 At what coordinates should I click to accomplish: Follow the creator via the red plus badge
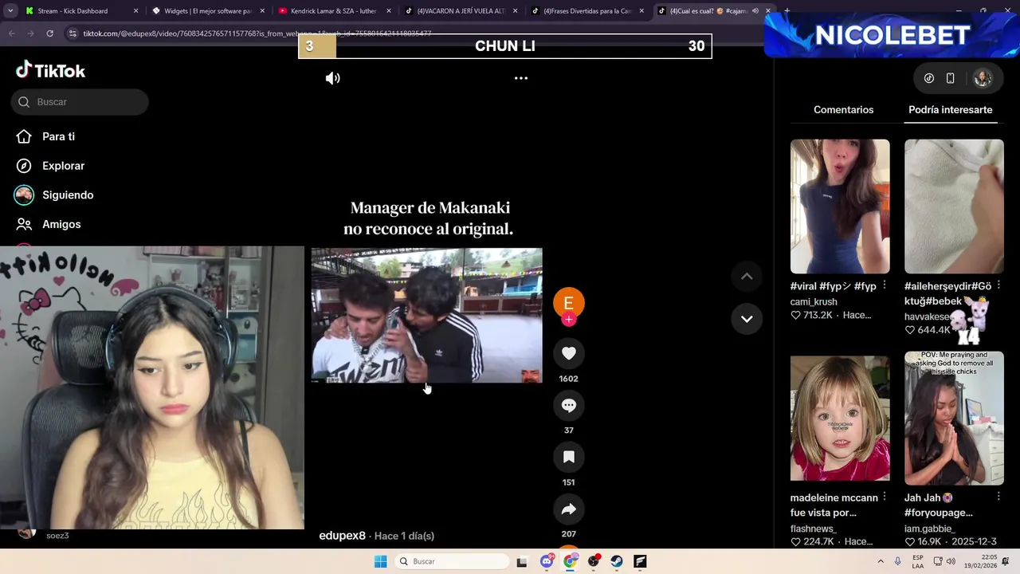[x=569, y=320]
